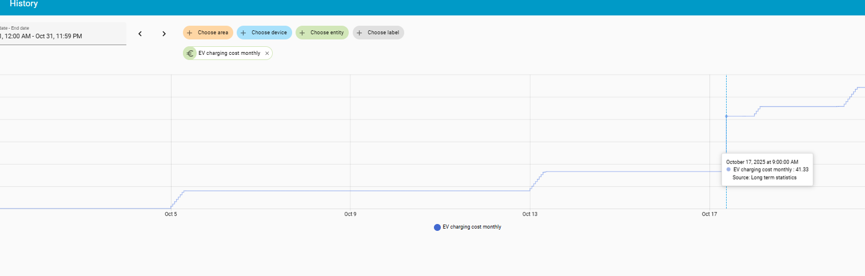Screen dimensions: 865x276
Task: Click the plus icon on Choose label
Action: pyautogui.click(x=360, y=33)
